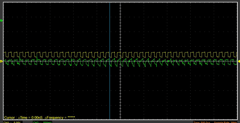Click the yellow trigger level marker on right edge
Viewport: 240px width, 123px height.
[239, 61]
